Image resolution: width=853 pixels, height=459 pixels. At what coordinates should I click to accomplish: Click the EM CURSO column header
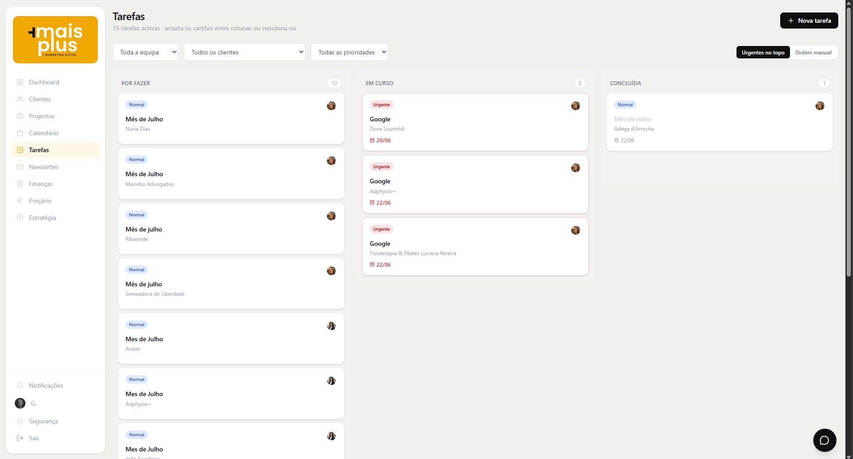(x=380, y=83)
